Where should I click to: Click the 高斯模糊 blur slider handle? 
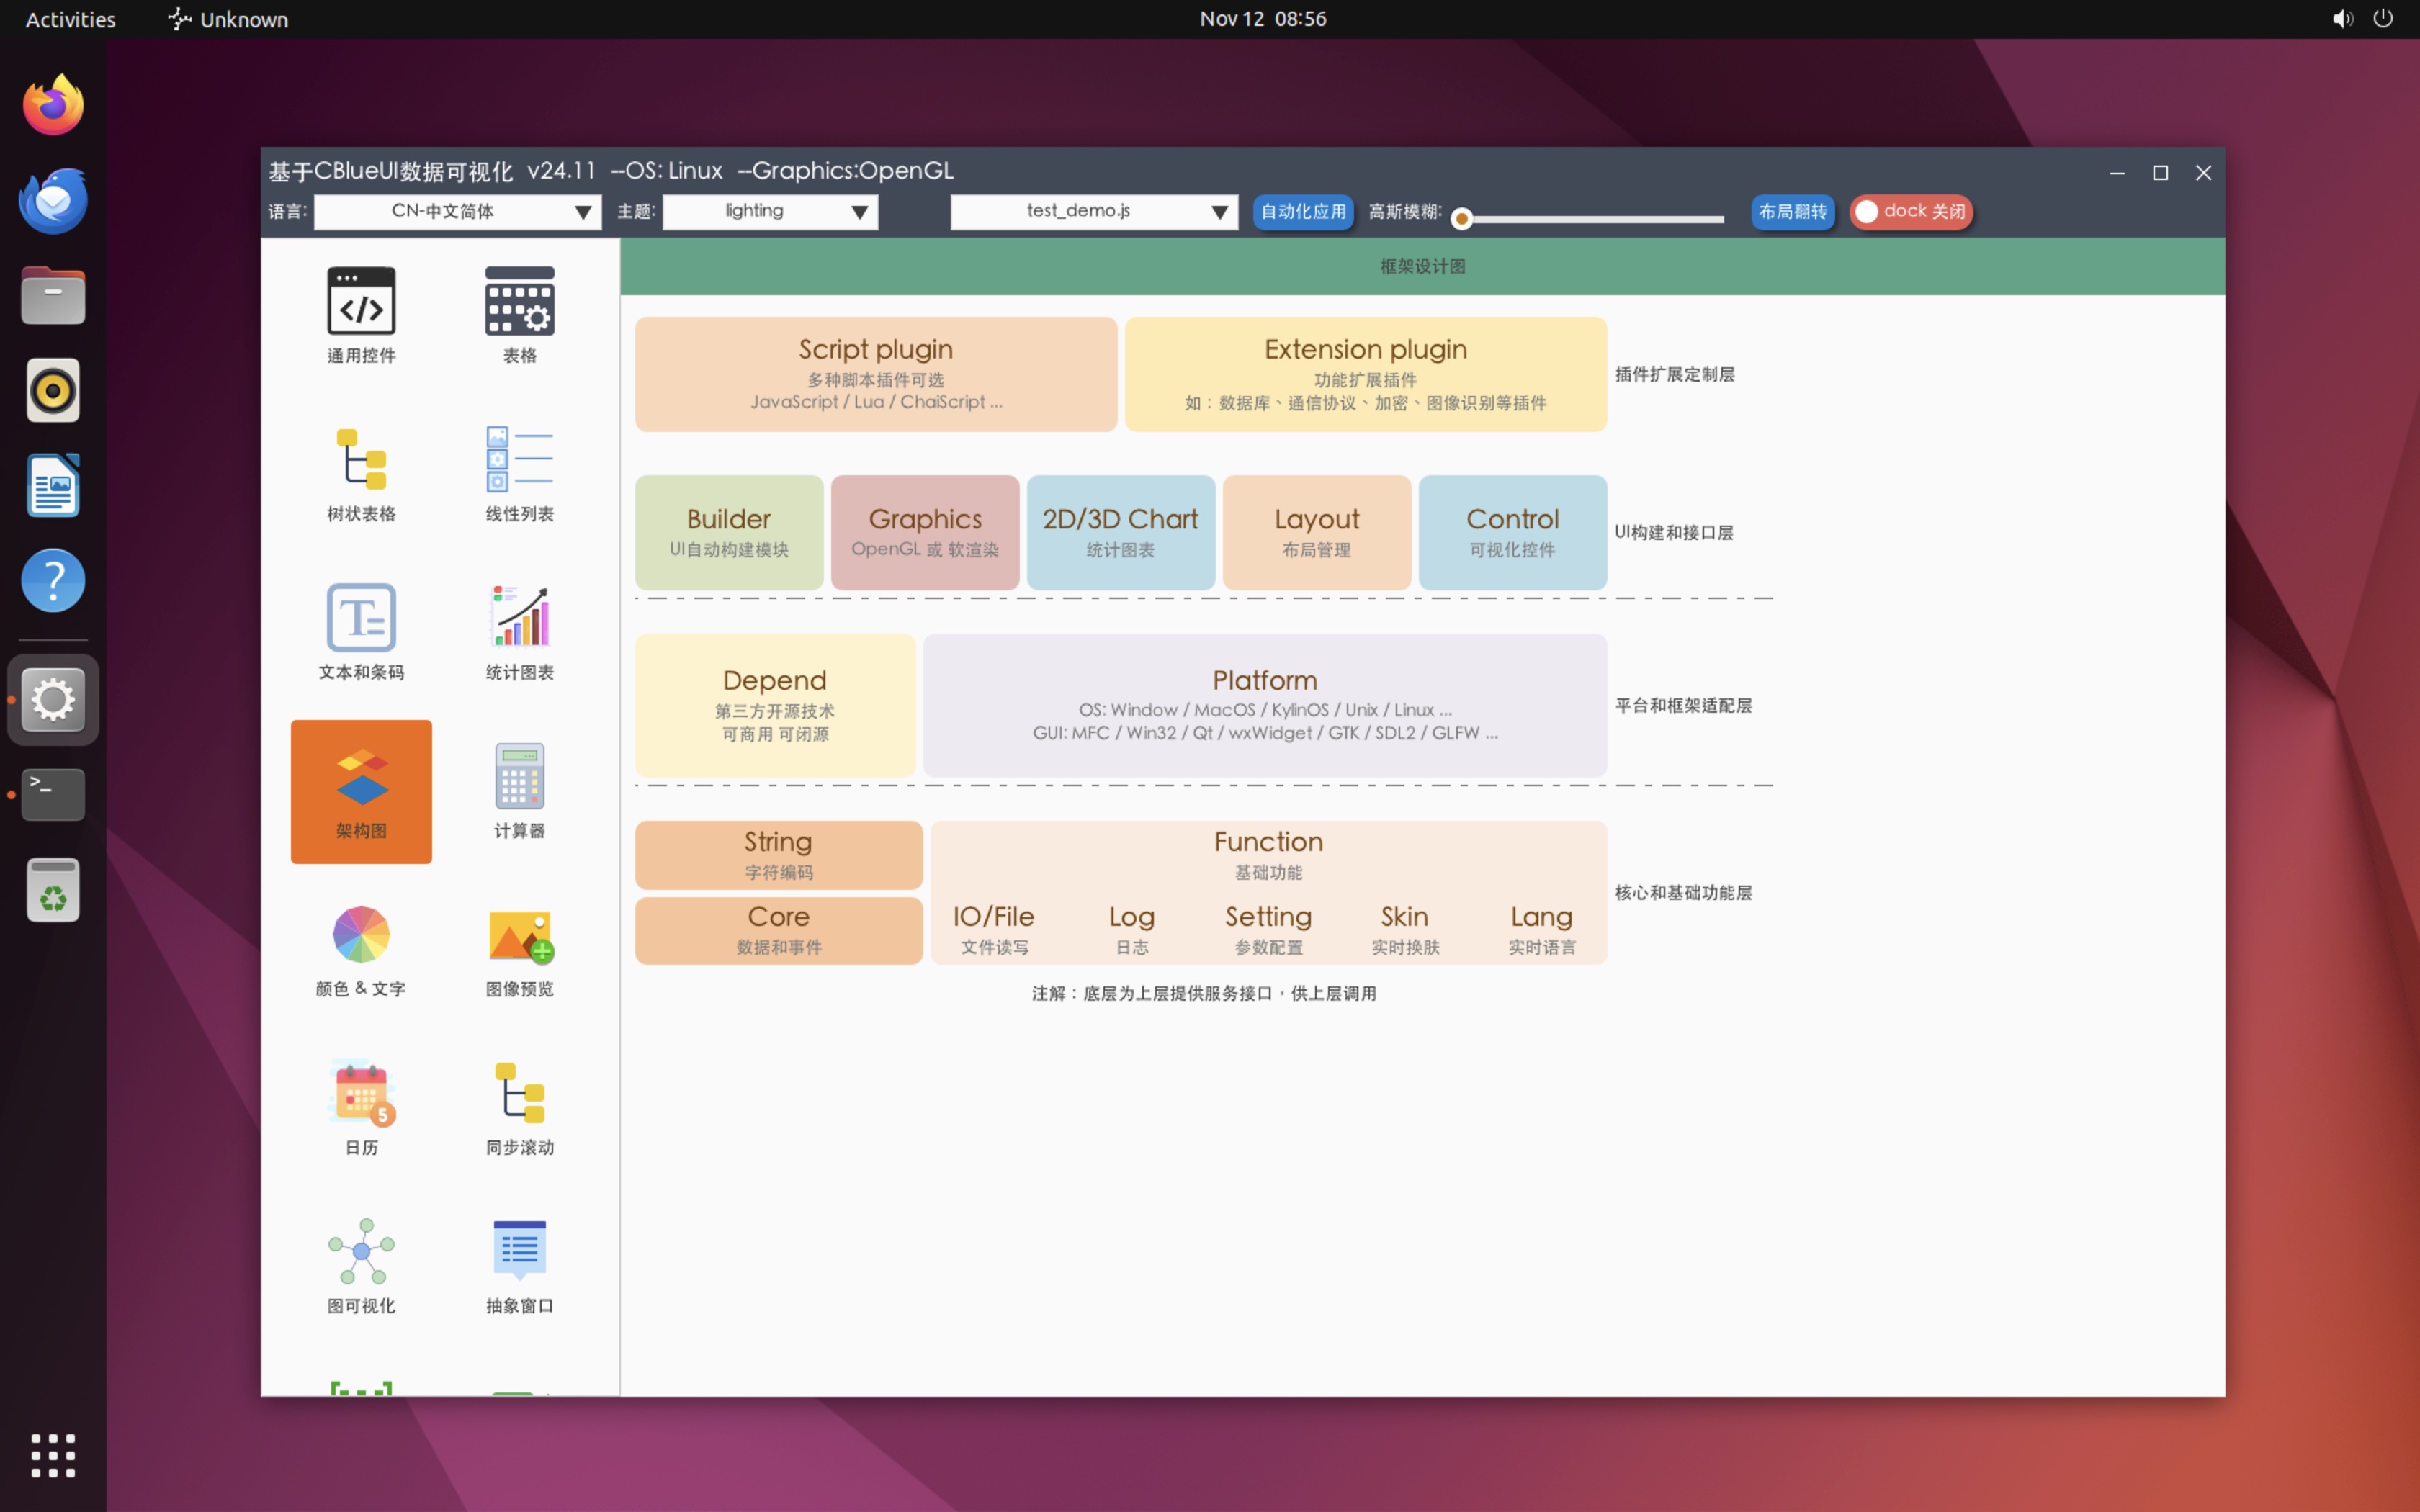pyautogui.click(x=1461, y=219)
